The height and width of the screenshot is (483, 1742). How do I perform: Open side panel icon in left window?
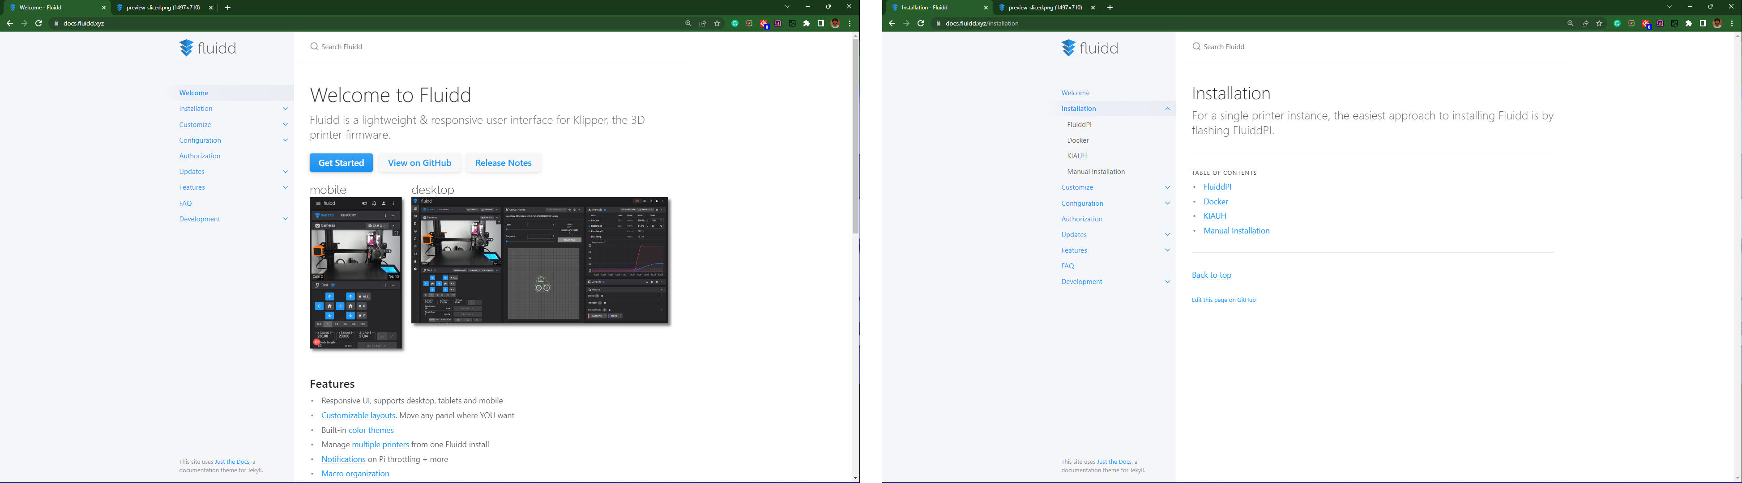[x=821, y=24]
